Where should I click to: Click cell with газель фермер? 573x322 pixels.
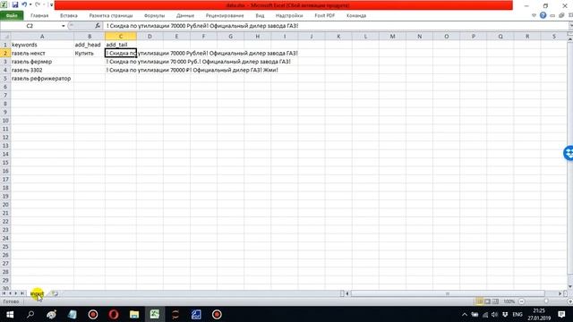pyautogui.click(x=42, y=62)
